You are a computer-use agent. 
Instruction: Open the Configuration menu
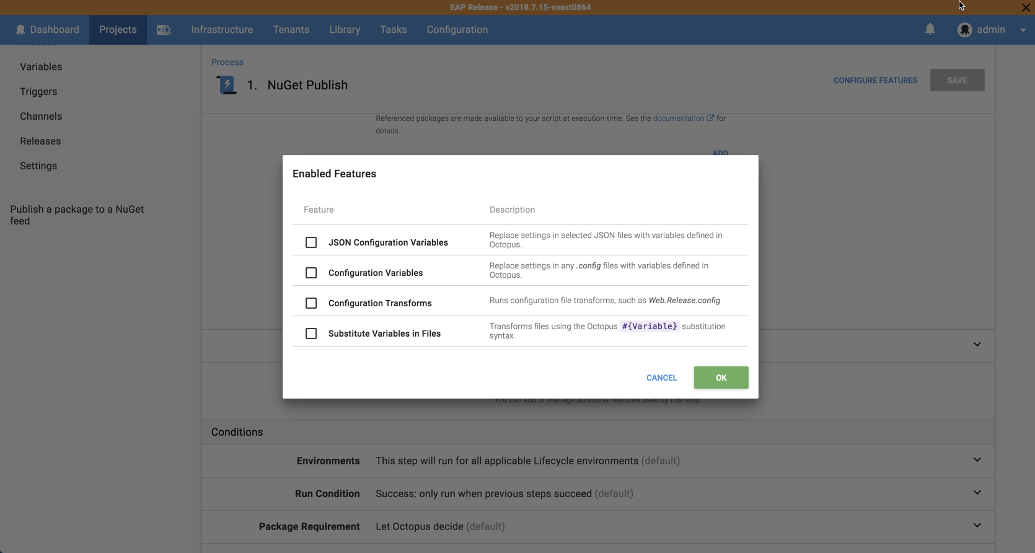(x=457, y=30)
